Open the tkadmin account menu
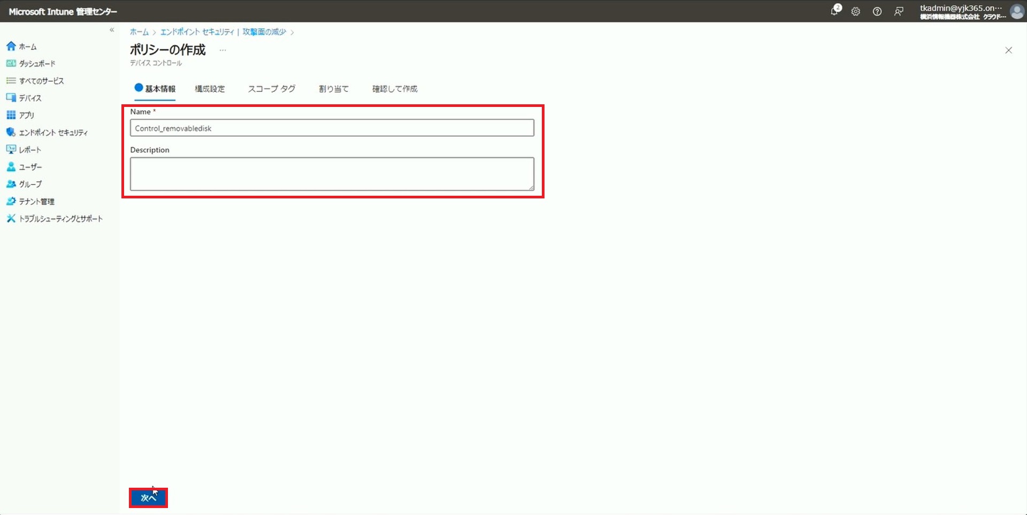 (963, 11)
